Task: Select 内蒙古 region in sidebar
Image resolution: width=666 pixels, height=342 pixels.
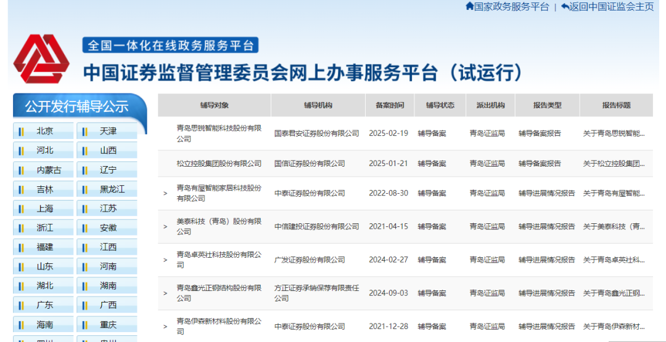Action: [x=43, y=170]
